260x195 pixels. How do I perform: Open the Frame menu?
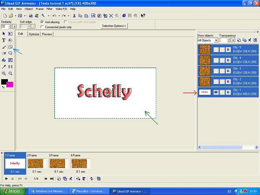point(40,9)
